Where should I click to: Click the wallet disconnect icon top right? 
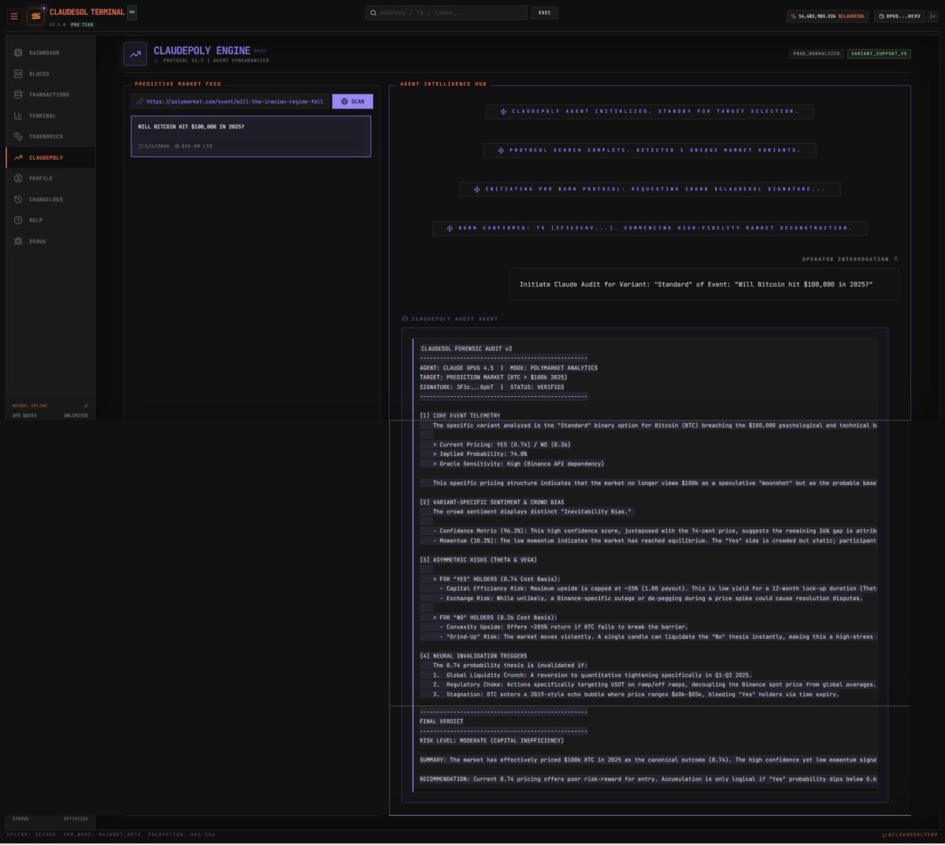point(934,14)
